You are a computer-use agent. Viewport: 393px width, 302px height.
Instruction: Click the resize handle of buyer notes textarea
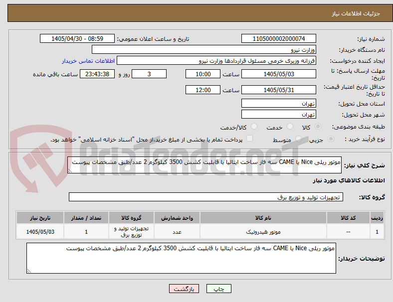point(29,271)
